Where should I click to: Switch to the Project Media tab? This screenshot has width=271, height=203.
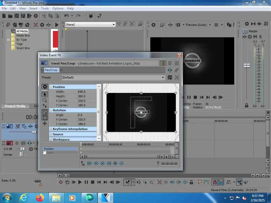tap(15, 106)
